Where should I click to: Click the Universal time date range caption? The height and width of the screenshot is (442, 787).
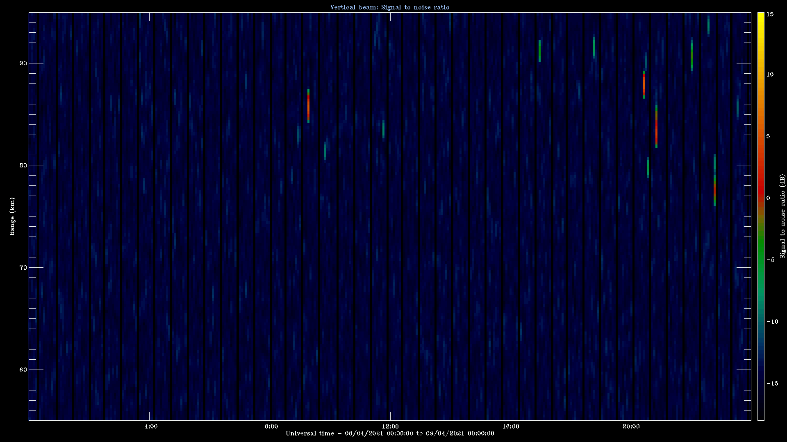click(x=390, y=433)
